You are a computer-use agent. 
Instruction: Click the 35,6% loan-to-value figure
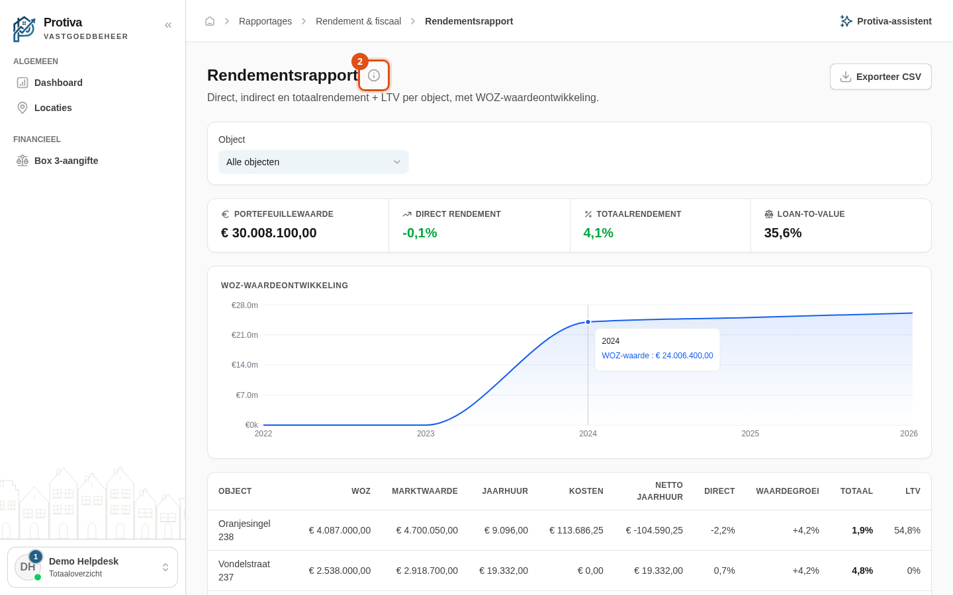pos(783,233)
